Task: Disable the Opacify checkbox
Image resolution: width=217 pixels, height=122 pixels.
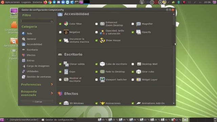Action: [133, 32]
